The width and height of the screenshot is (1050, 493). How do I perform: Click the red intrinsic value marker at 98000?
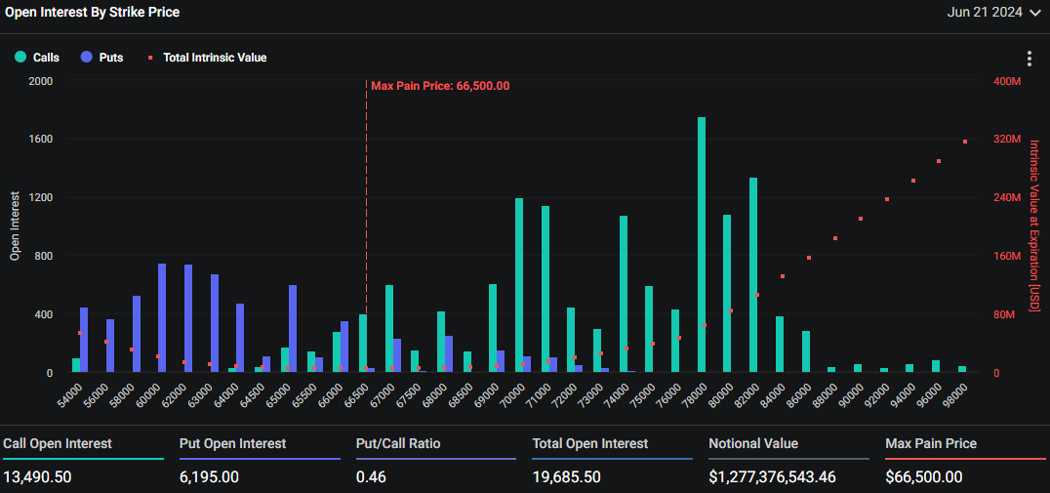(x=965, y=142)
